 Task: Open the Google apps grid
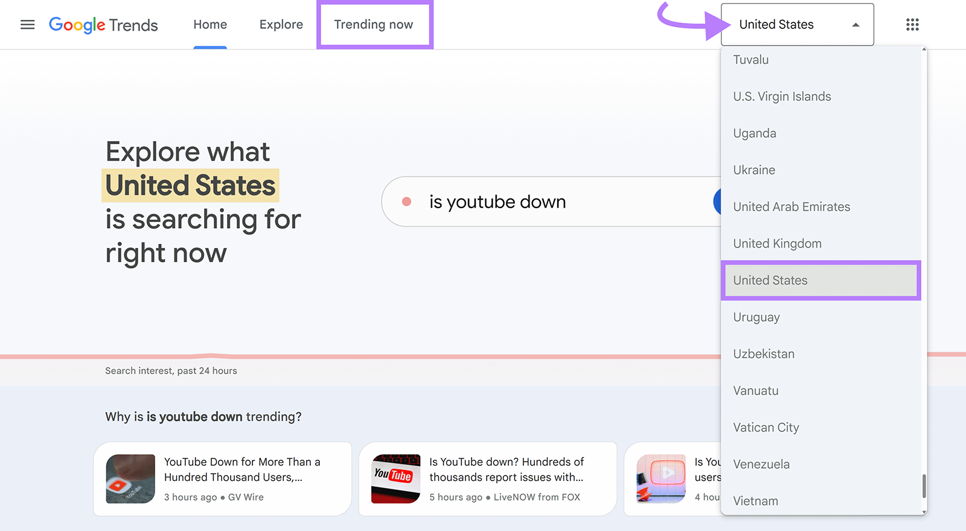(912, 25)
